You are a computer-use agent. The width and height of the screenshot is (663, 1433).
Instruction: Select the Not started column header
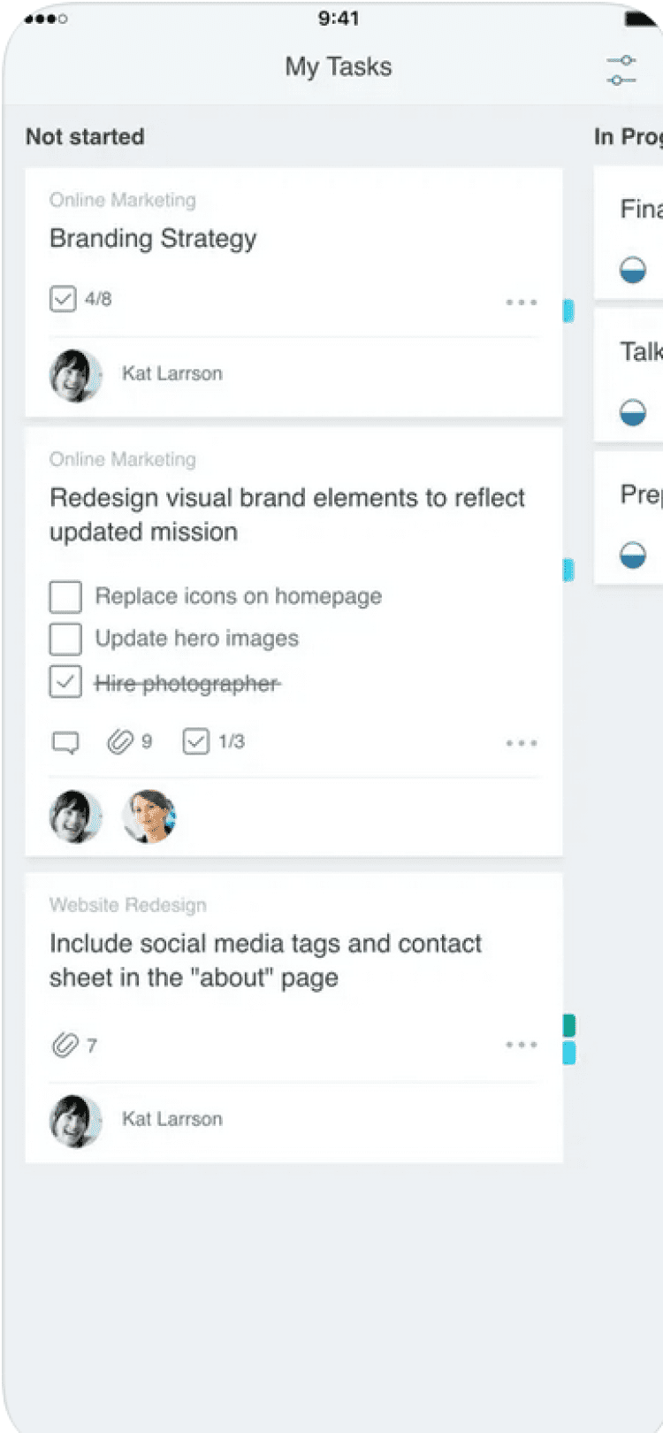pyautogui.click(x=85, y=137)
